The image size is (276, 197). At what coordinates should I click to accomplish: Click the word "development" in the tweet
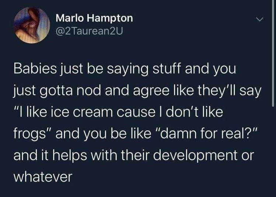point(195,156)
